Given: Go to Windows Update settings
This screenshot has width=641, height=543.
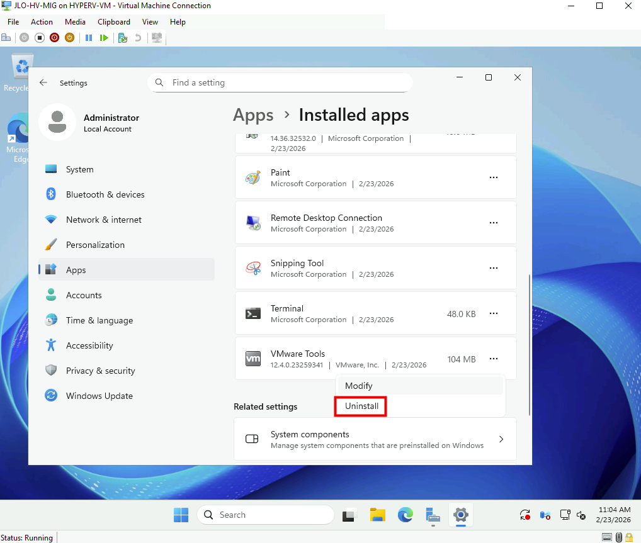Looking at the screenshot, I should pyautogui.click(x=99, y=396).
